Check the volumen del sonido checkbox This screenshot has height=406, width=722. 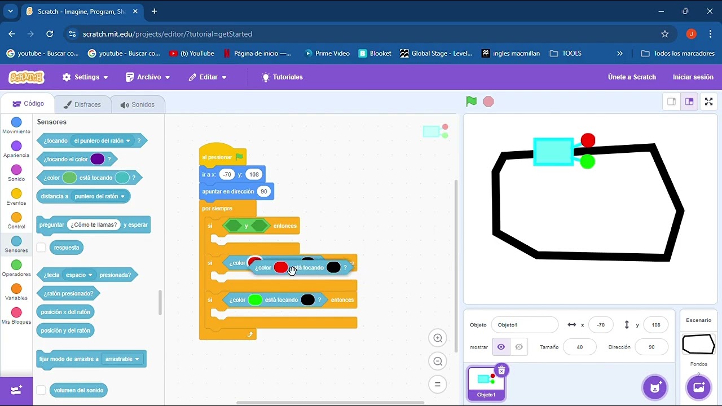click(41, 390)
